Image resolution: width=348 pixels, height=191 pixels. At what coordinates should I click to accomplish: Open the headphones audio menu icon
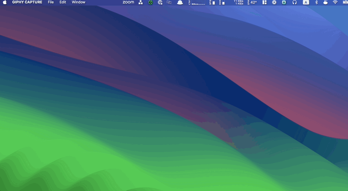click(295, 2)
